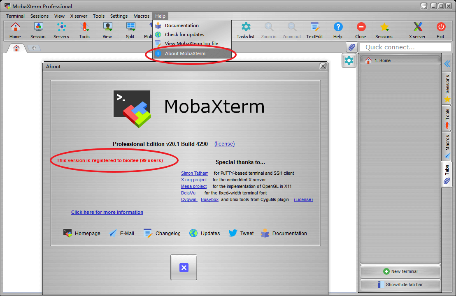Open the (license) link beside build number
Screen dimensions: 456x296
point(225,144)
